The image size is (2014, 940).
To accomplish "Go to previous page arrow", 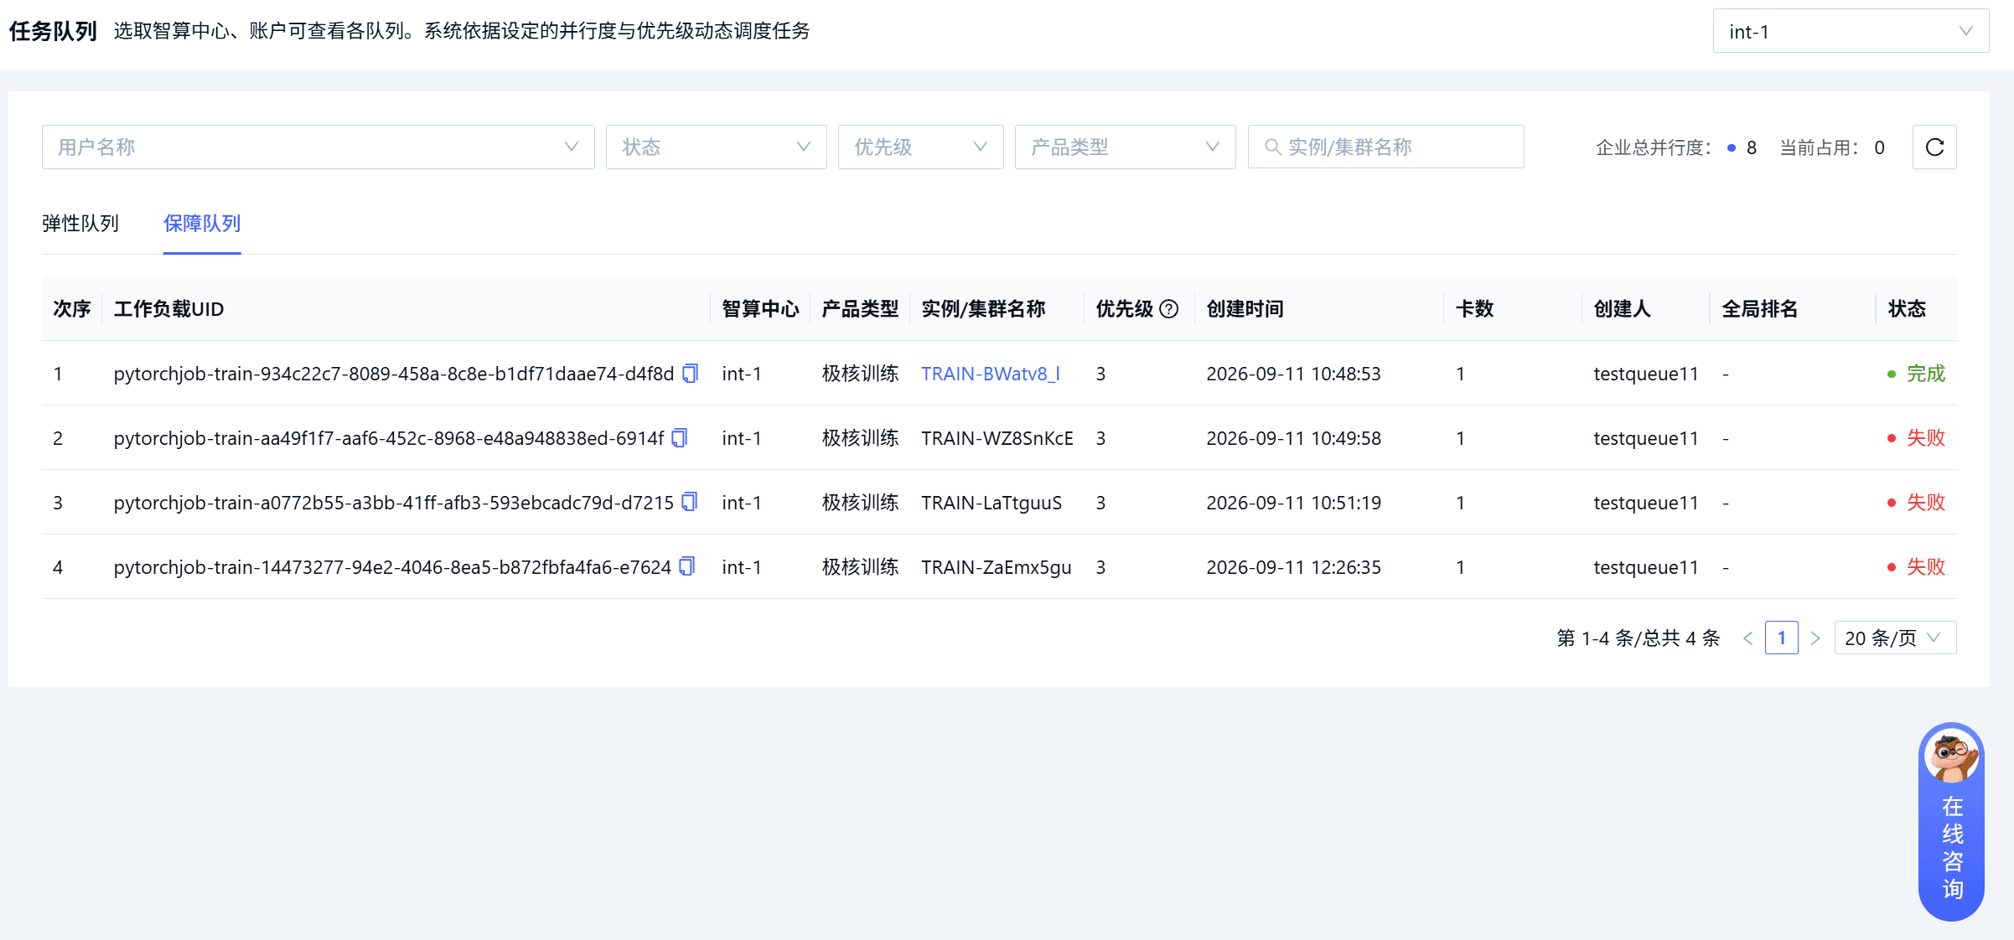I will (x=1747, y=638).
